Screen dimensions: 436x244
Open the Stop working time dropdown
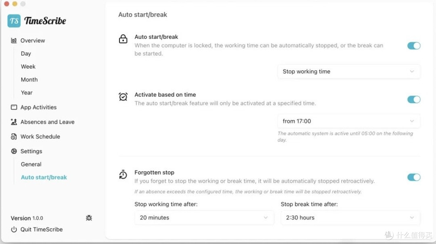click(x=348, y=71)
